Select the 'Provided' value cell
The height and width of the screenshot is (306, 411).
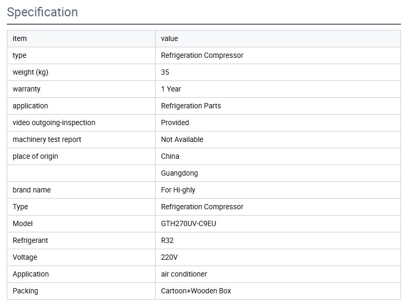click(x=175, y=123)
